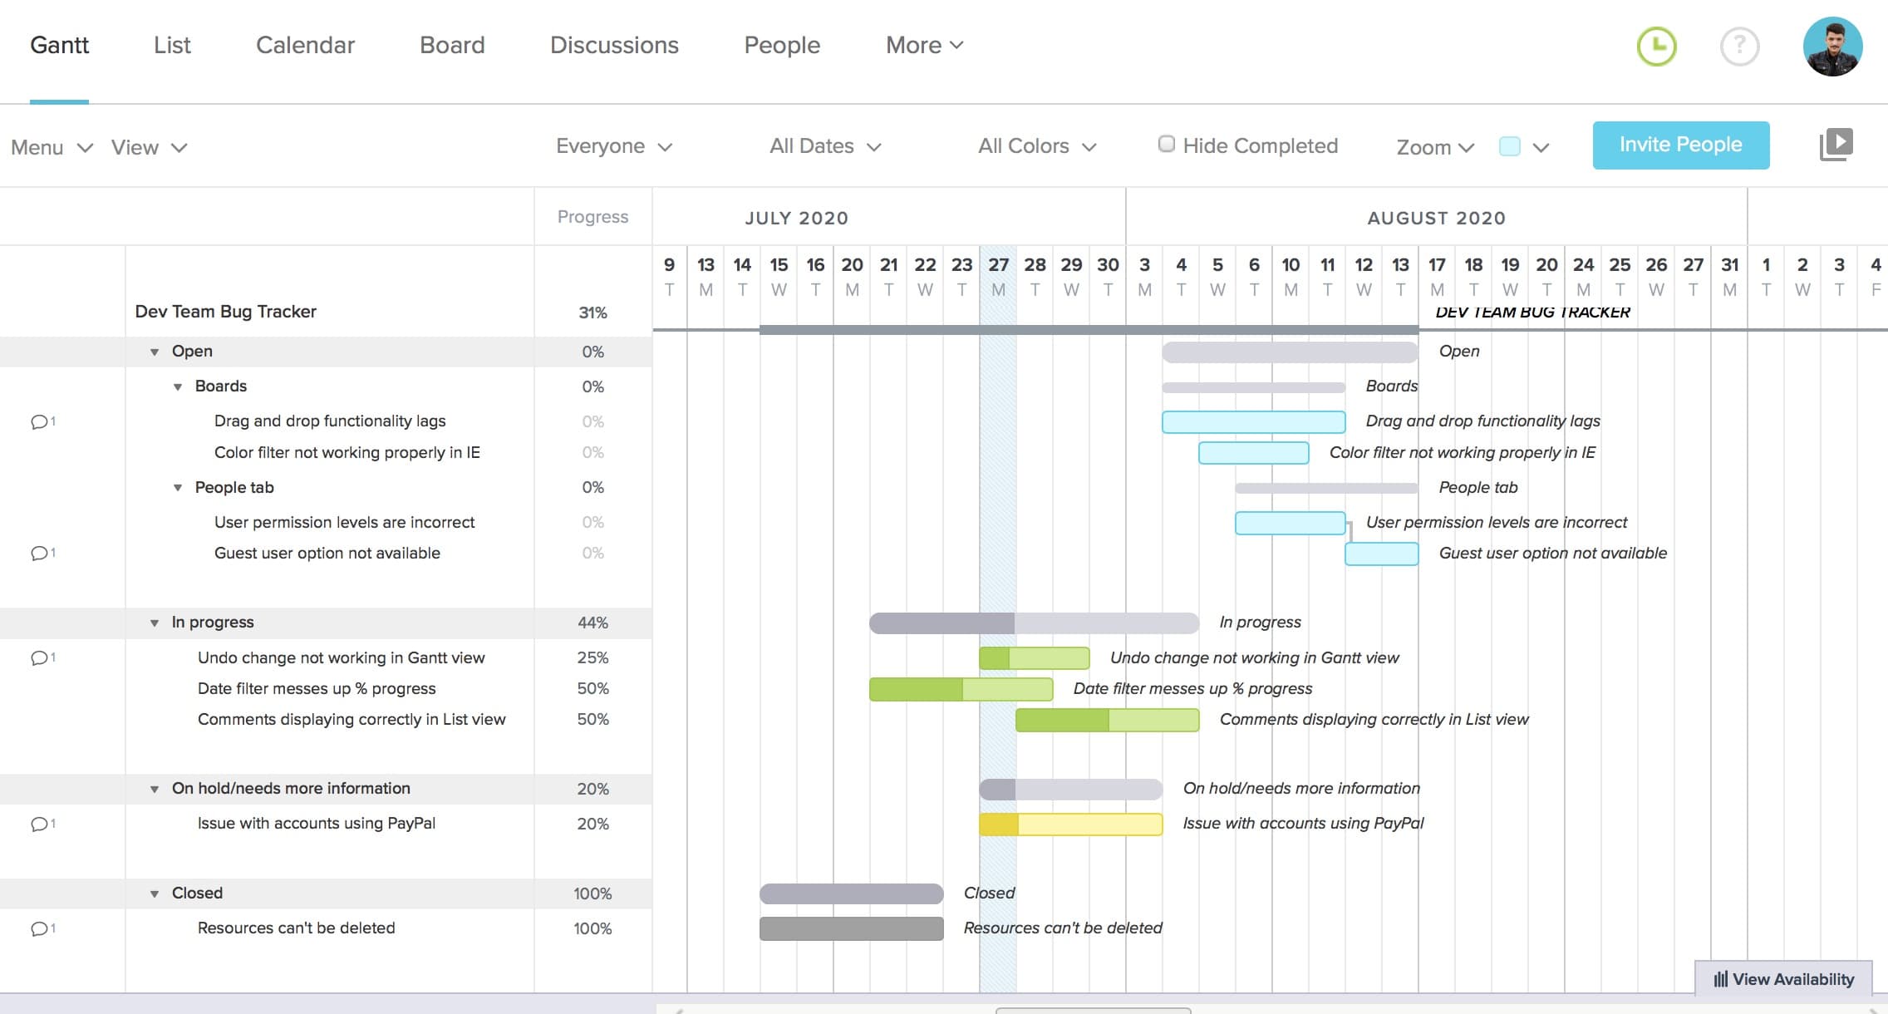Open the 'All Colors' filter dropdown
The height and width of the screenshot is (1014, 1888).
coord(1035,145)
